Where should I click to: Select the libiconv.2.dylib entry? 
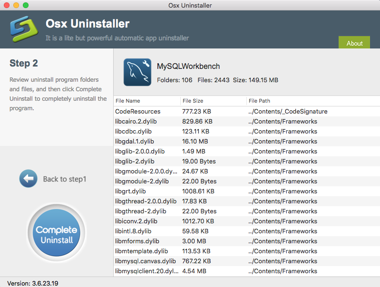click(x=136, y=221)
